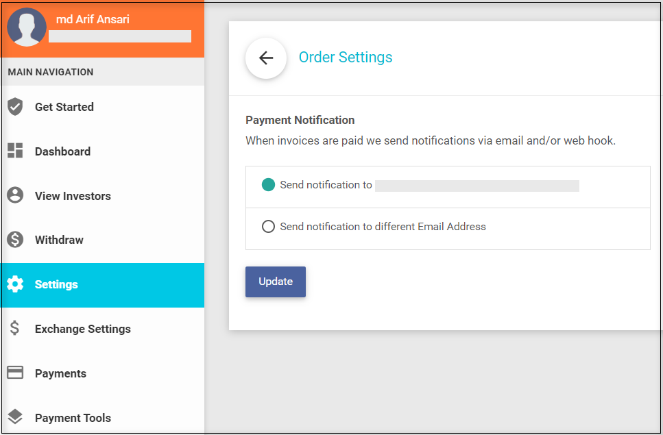Open the Dashboard menu item
This screenshot has width=663, height=435.
[x=62, y=151]
